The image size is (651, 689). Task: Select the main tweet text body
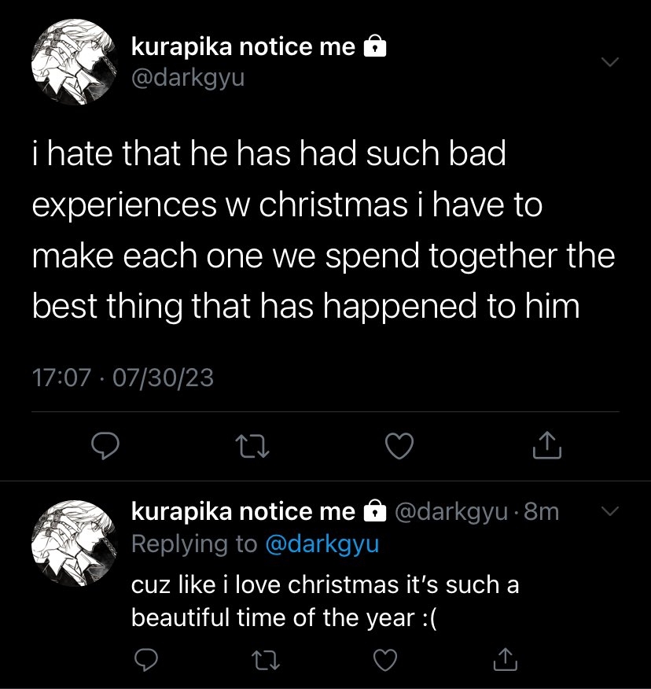pyautogui.click(x=323, y=230)
